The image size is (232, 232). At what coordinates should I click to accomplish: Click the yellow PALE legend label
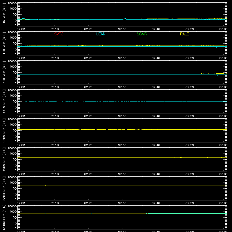pyautogui.click(x=184, y=34)
